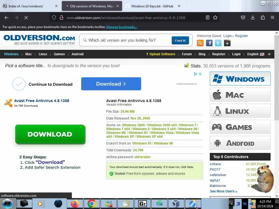Open contributor sofiane's profile
The width and height of the screenshot is (279, 209).
pos(215,164)
